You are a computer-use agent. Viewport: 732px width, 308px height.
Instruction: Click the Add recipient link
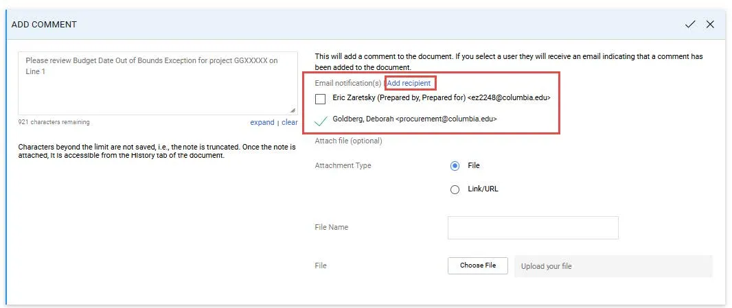(409, 83)
